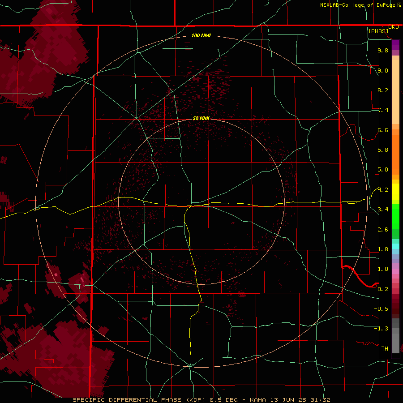Click the 7.4 value on the scale
The width and height of the screenshot is (403, 403).
coord(383,110)
